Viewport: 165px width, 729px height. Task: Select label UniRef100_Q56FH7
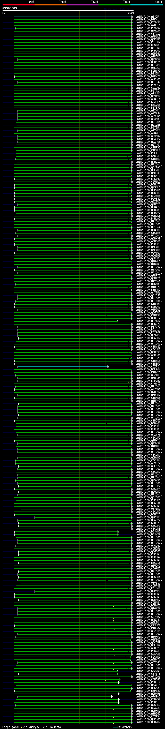(x=148, y=313)
